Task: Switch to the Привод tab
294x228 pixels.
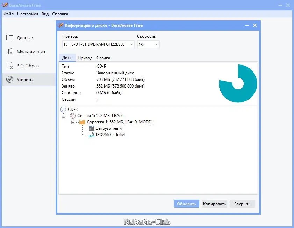Action: click(x=85, y=58)
